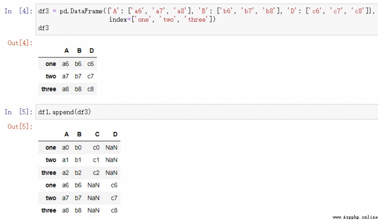Click cell a6 in the Out[4] table
Viewport: 378px width, 220px height.
click(x=65, y=64)
